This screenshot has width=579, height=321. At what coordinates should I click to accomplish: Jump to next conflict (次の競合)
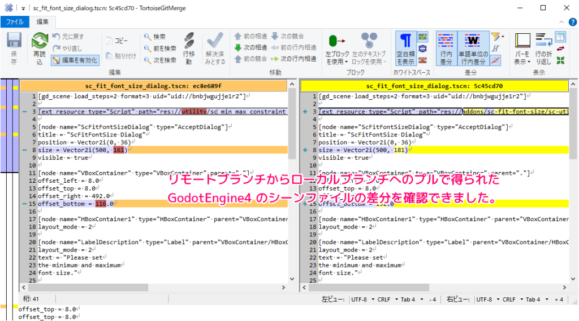click(x=288, y=36)
